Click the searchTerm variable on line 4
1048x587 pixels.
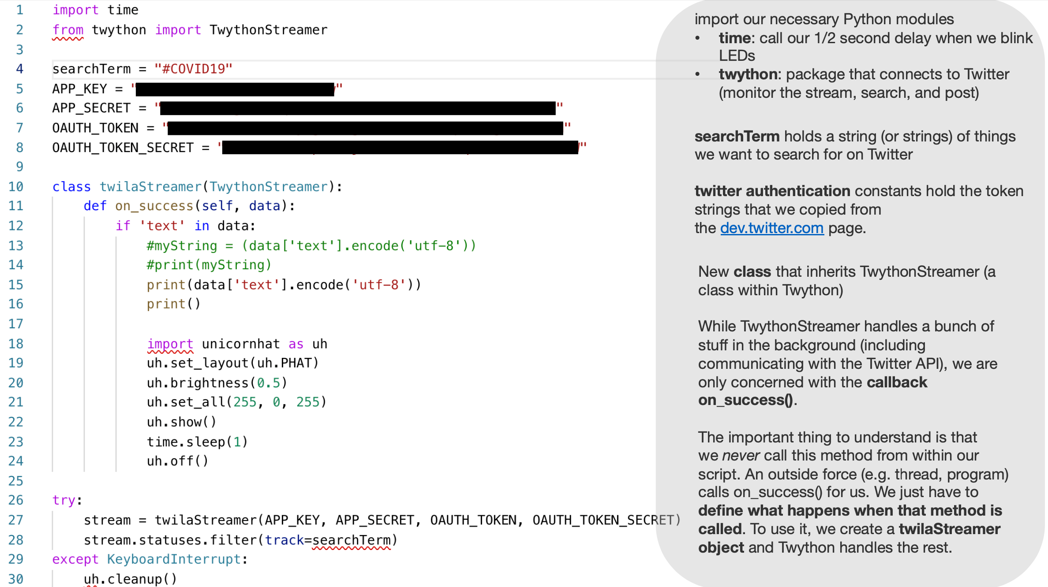pos(92,69)
